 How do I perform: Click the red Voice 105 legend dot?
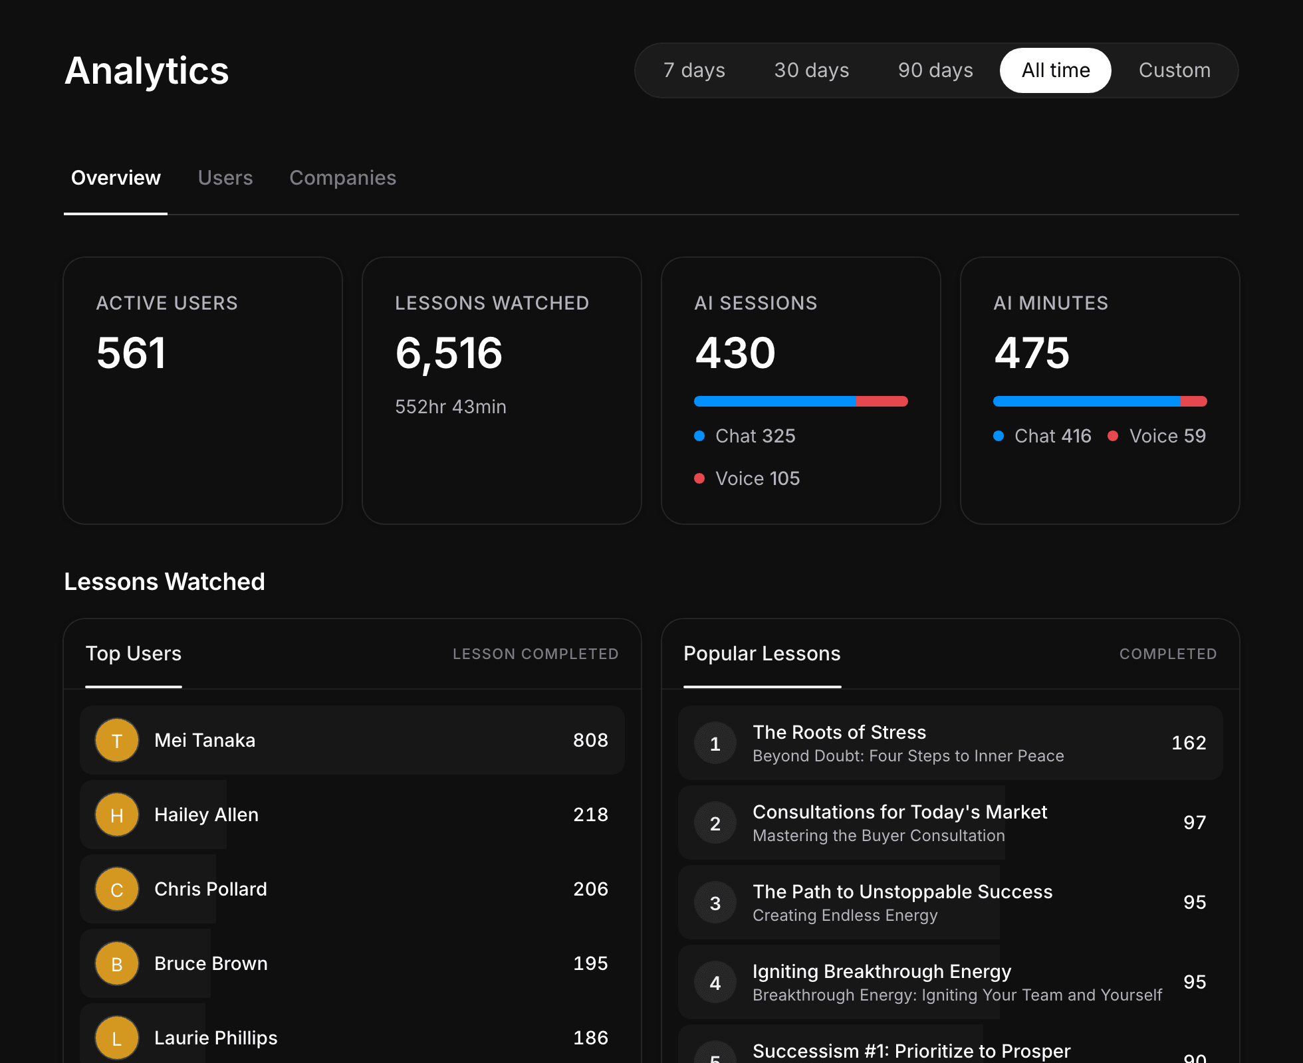coord(699,478)
